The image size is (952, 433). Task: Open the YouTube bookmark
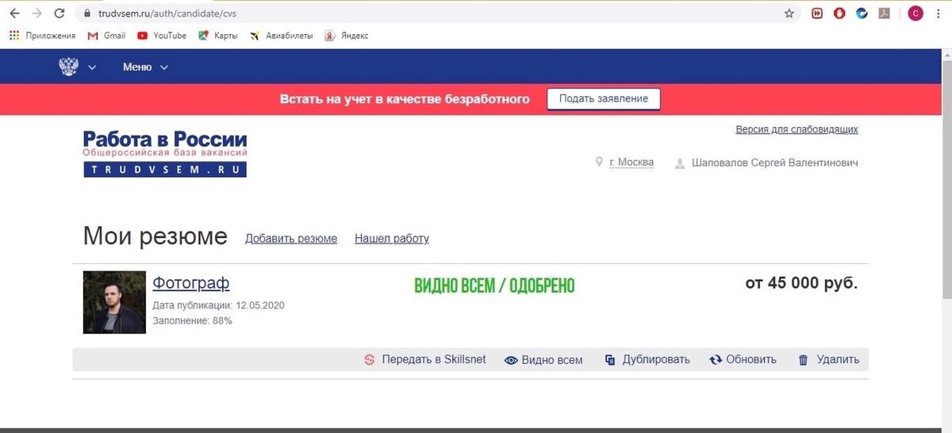click(x=162, y=36)
